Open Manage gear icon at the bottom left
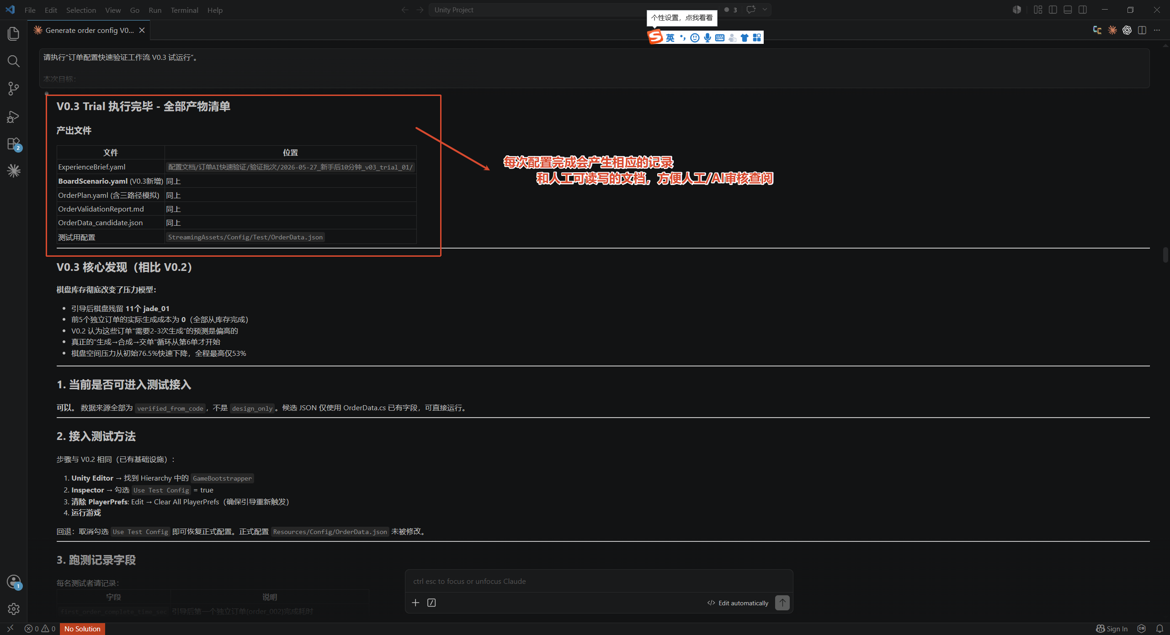Viewport: 1170px width, 635px height. click(x=14, y=609)
